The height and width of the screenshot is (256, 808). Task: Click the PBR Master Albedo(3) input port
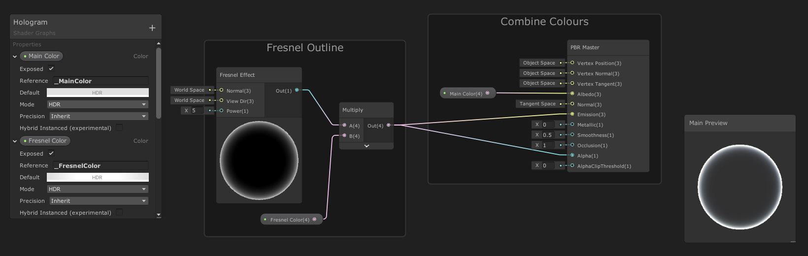point(572,94)
